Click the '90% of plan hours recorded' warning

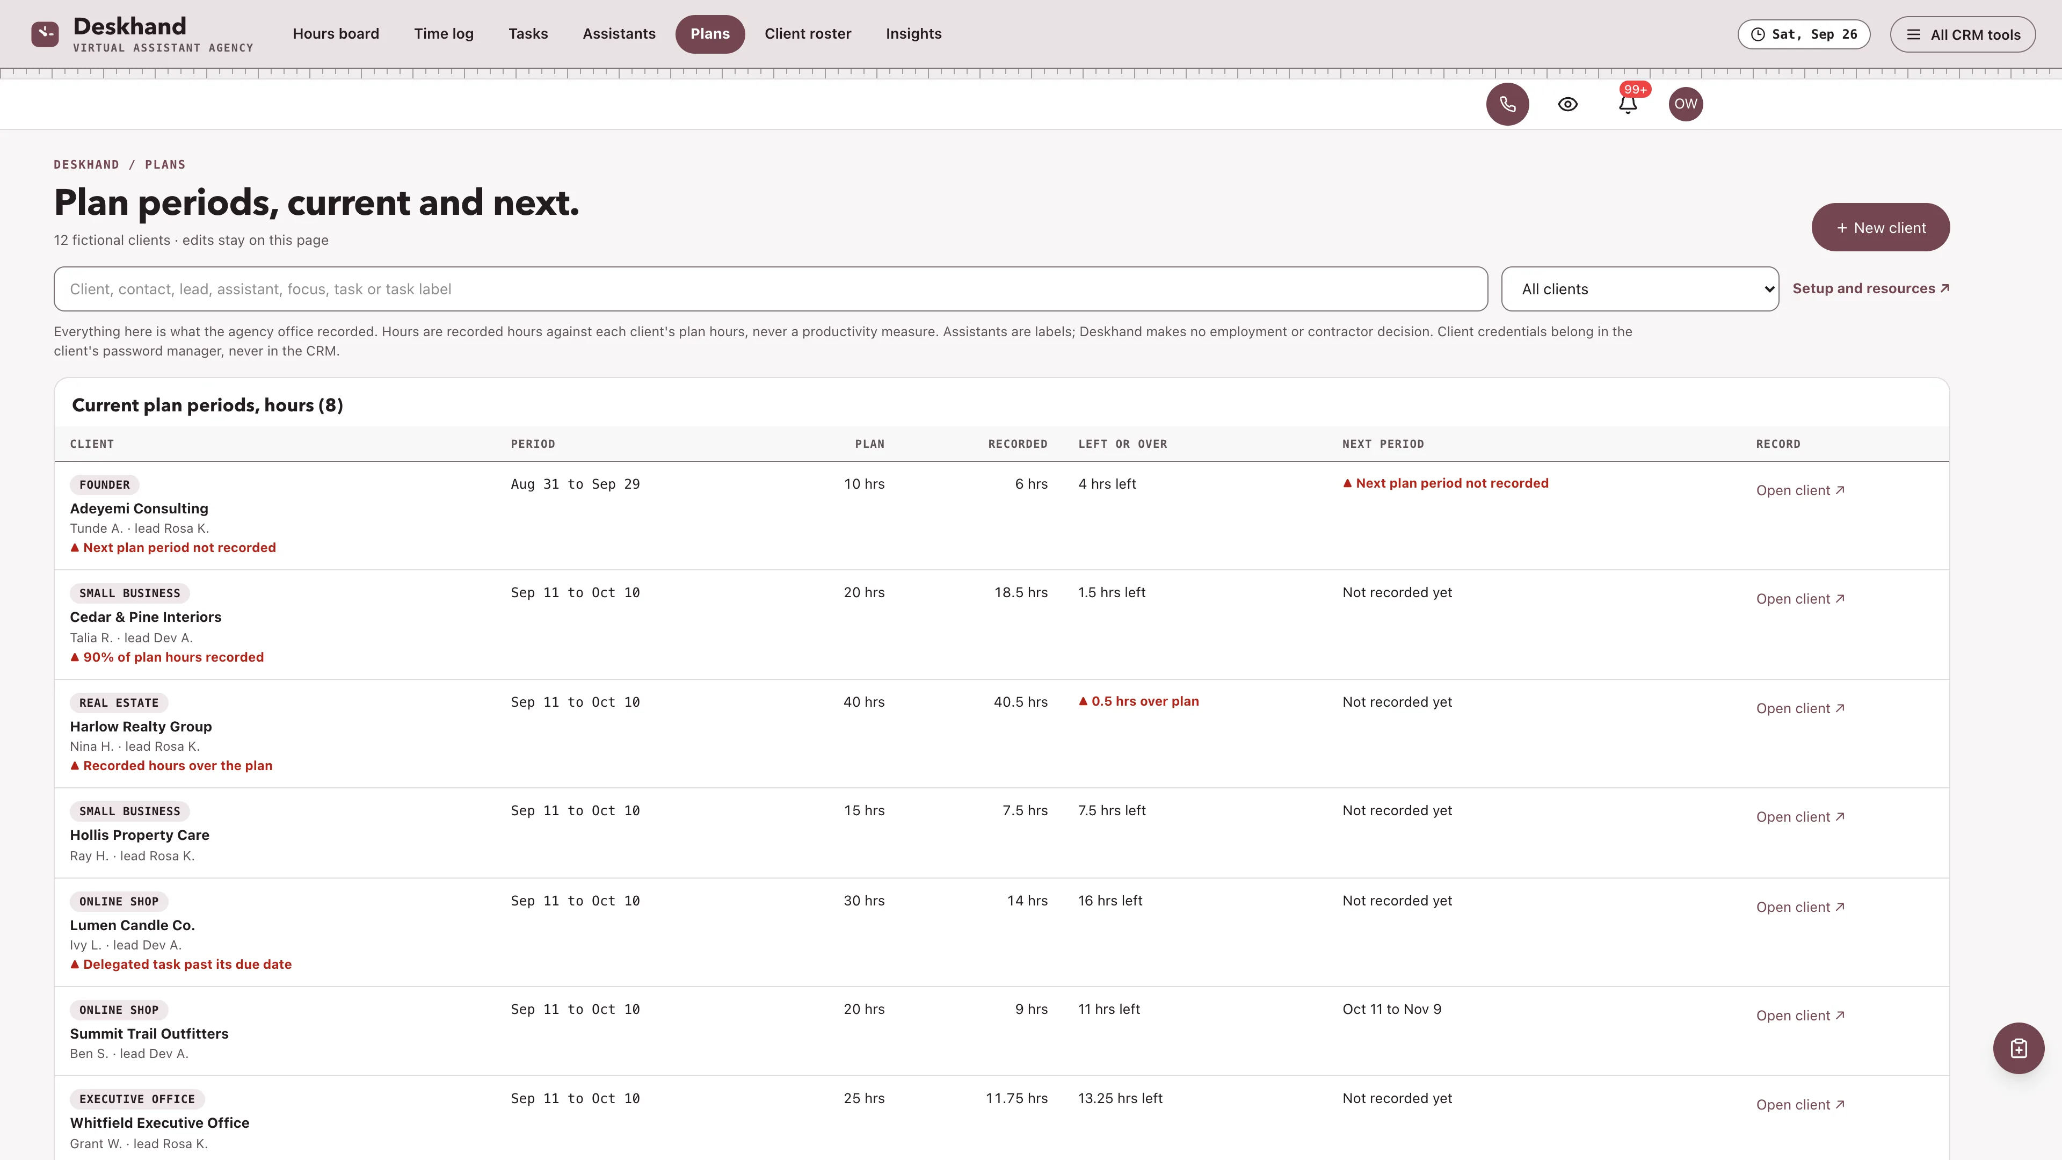pos(166,657)
